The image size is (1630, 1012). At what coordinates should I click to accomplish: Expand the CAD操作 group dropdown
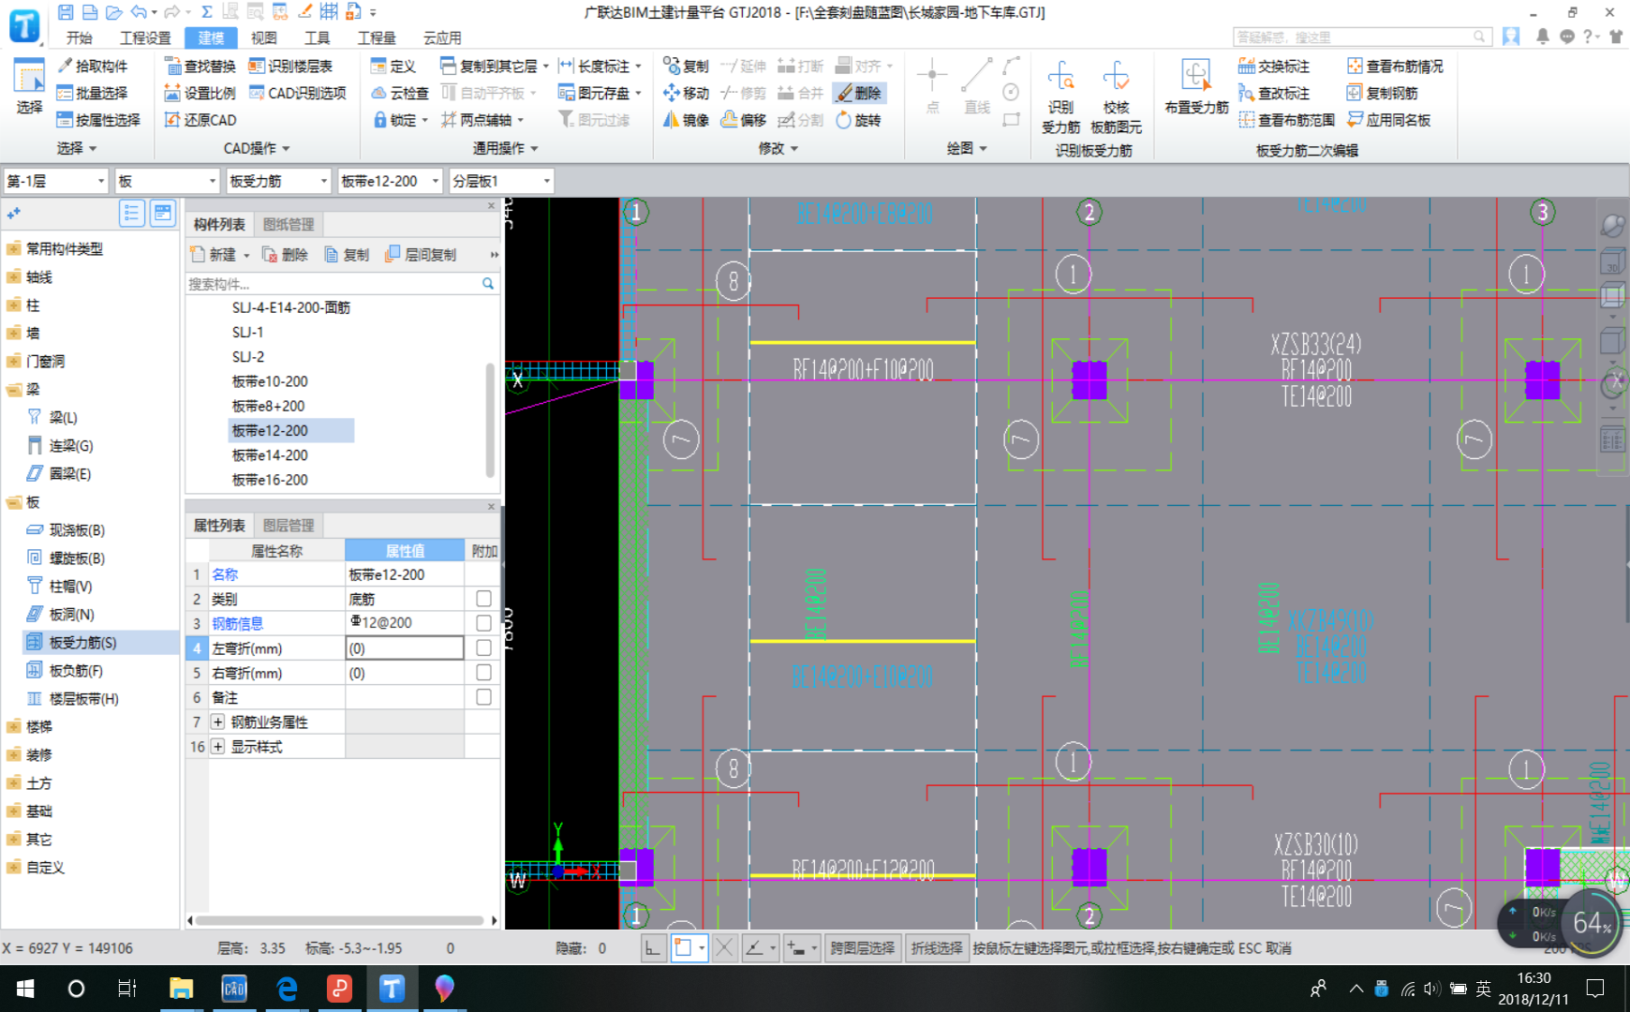point(258,149)
